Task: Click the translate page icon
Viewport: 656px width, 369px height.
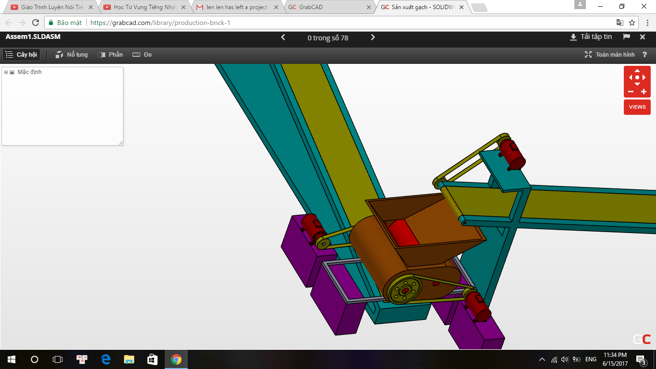Action: tap(620, 23)
